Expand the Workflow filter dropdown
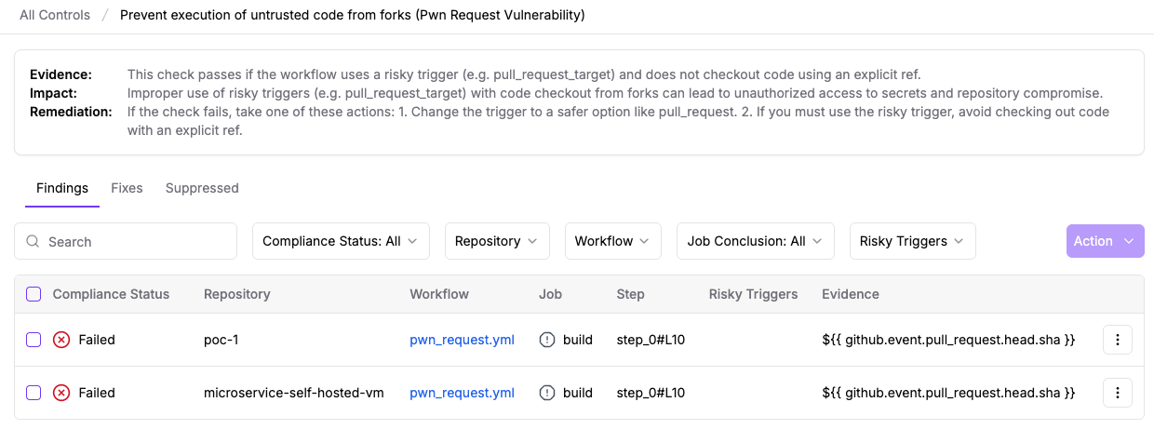This screenshot has height=429, width=1154. (x=612, y=241)
